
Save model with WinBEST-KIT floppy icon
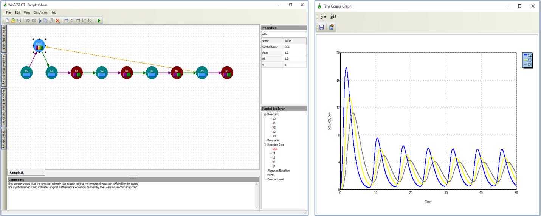(x=19, y=20)
